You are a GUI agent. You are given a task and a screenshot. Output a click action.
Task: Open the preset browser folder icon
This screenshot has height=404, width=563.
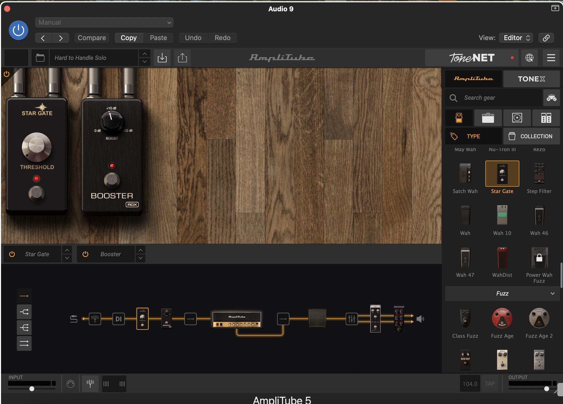click(40, 58)
